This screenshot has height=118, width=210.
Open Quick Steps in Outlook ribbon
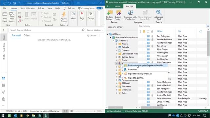point(64,17)
